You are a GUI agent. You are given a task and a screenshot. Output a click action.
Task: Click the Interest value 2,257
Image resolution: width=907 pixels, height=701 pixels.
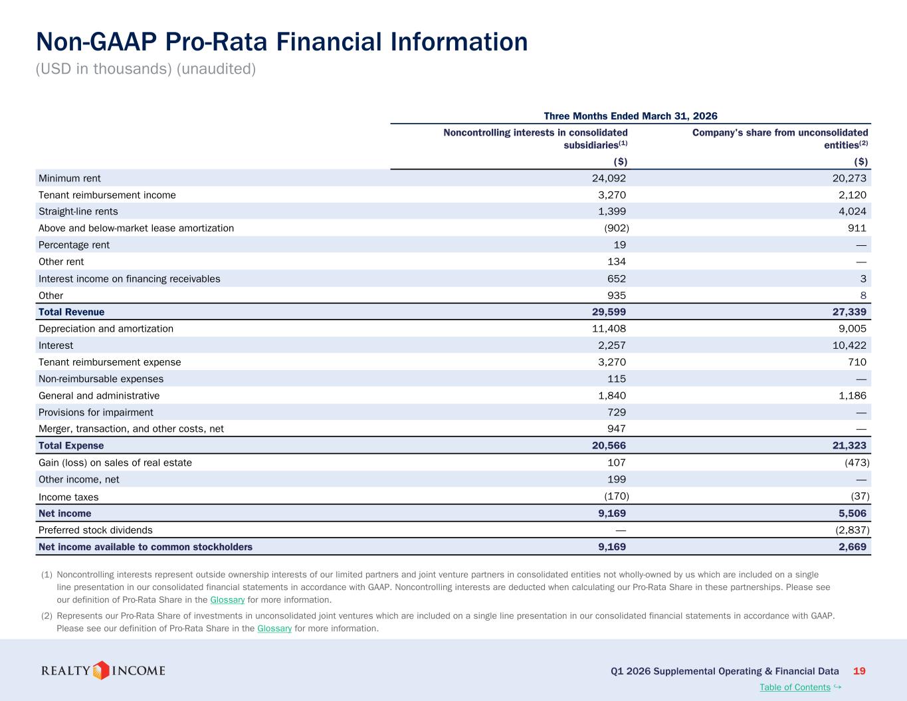tap(612, 346)
